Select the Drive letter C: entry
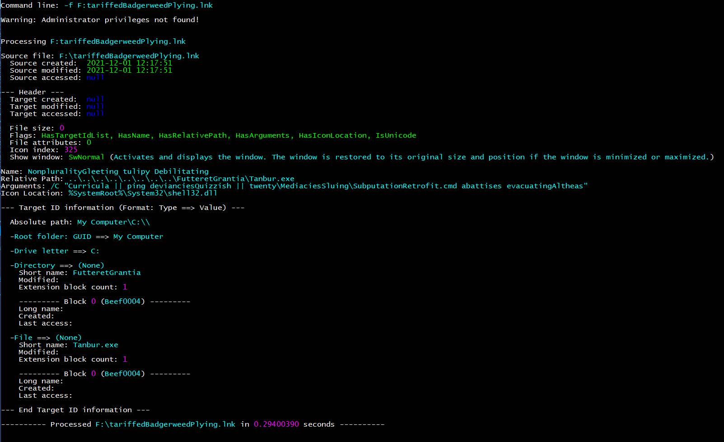 pos(97,251)
